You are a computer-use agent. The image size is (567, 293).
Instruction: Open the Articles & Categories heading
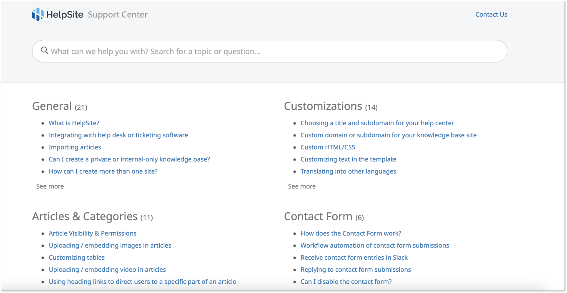(85, 216)
